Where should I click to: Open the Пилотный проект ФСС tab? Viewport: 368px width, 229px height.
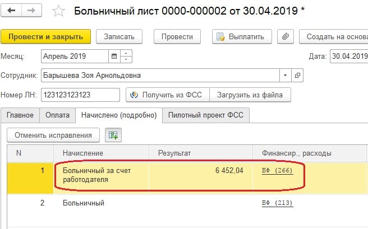click(206, 115)
